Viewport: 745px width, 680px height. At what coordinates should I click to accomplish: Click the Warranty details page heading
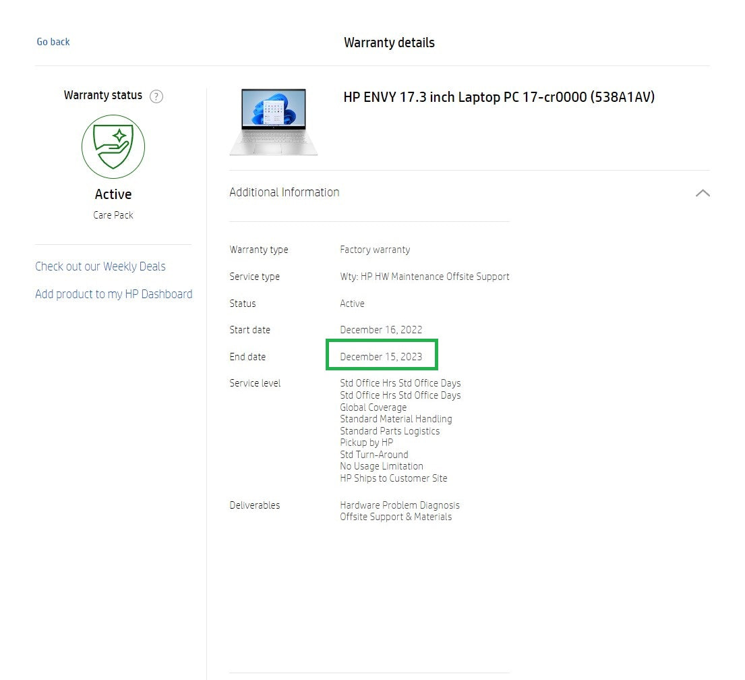click(x=389, y=42)
